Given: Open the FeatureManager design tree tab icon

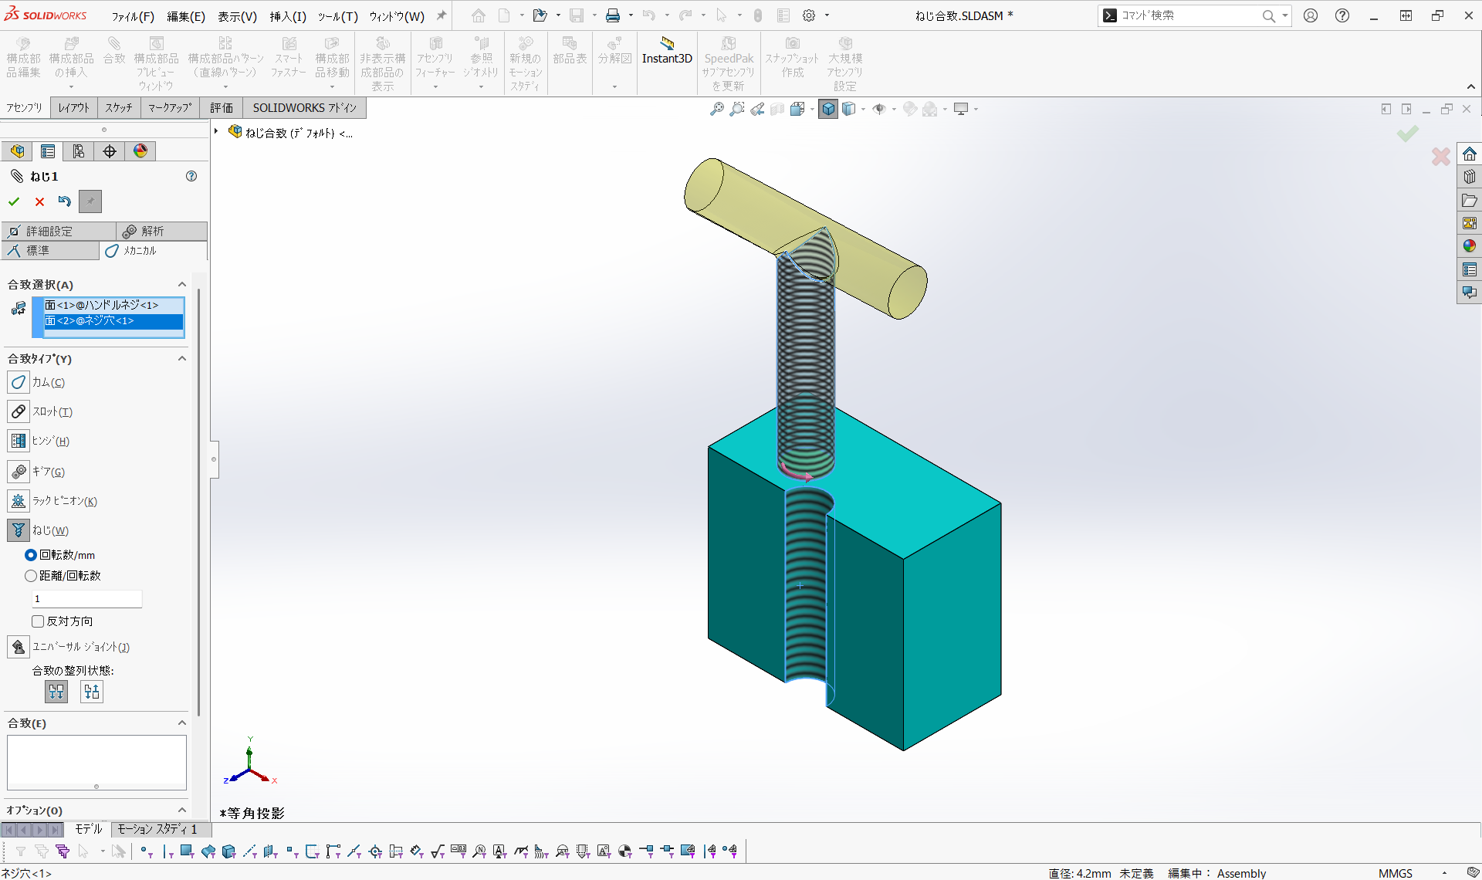Looking at the screenshot, I should tap(17, 151).
